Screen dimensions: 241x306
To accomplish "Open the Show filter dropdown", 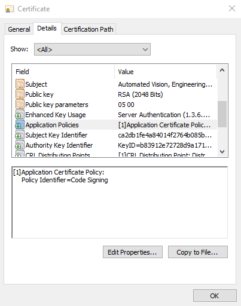I will [x=92, y=49].
